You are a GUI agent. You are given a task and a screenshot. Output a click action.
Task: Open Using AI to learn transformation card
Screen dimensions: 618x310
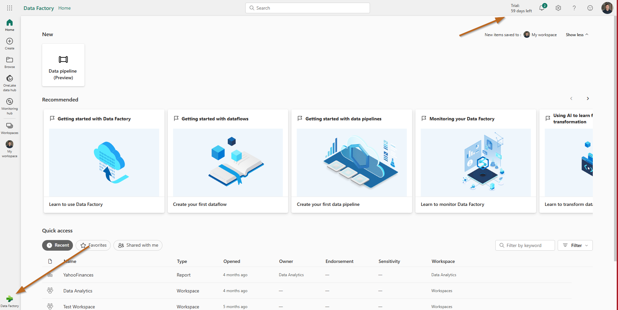pos(566,161)
